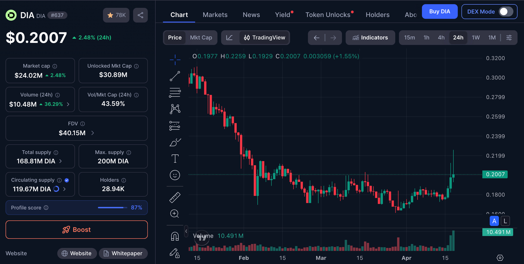
Task: Open the chart time-axis settings gear
Action: (x=500, y=258)
